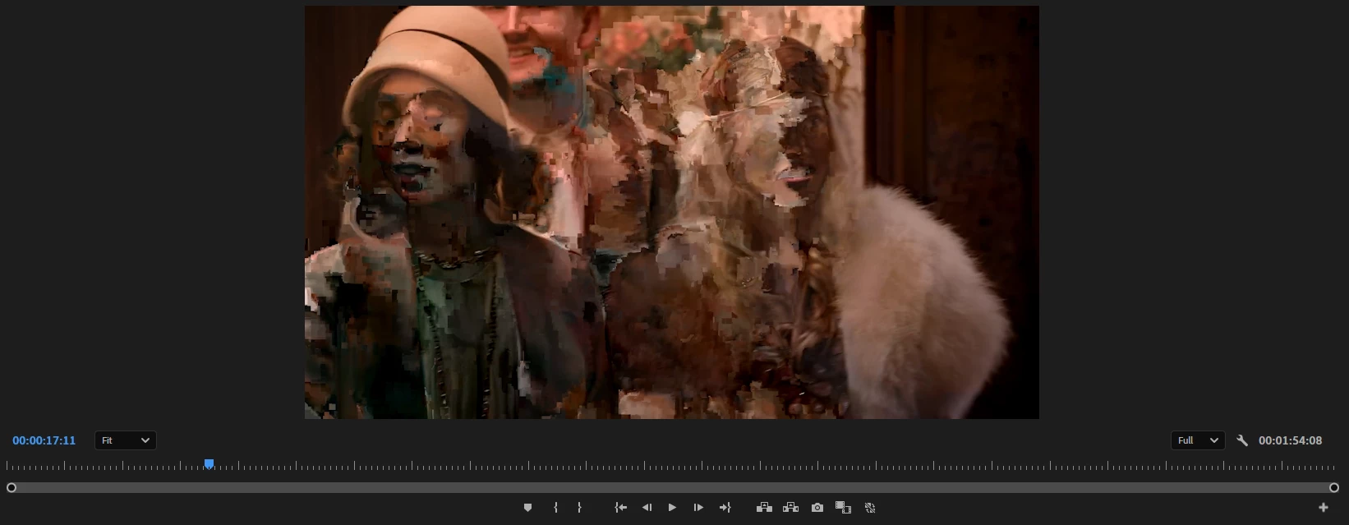Click the left zoom scrollbar handle
The width and height of the screenshot is (1349, 525).
(12, 488)
